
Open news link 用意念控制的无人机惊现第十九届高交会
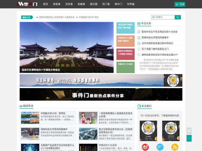57,17
